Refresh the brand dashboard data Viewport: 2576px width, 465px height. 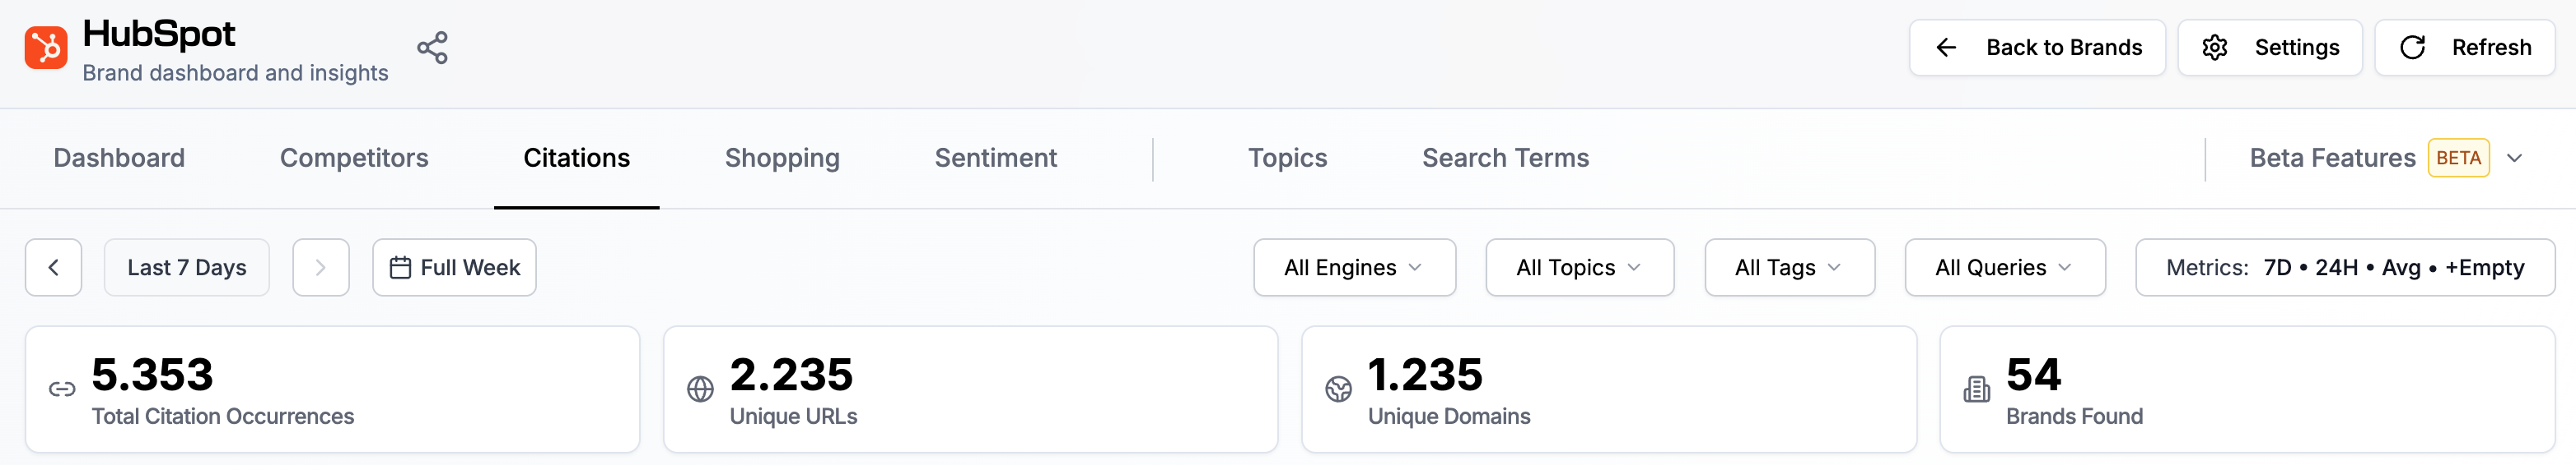tap(2465, 48)
